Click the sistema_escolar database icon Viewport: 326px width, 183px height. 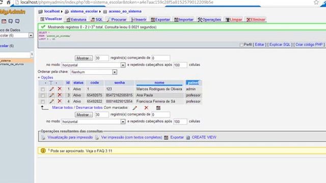[67, 12]
